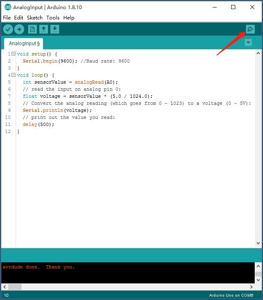Open the Tools menu
The width and height of the screenshot is (263, 300).
coord(53,18)
